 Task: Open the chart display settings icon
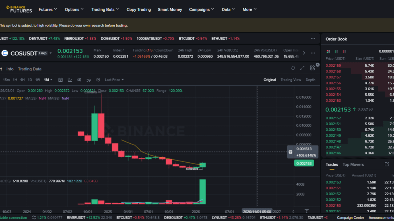(x=89, y=80)
